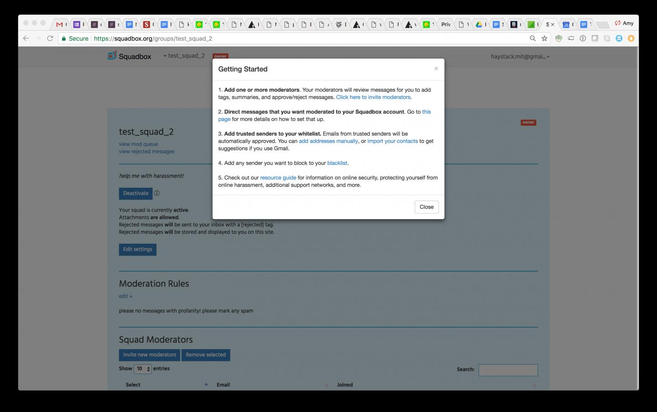Click the browser reload icon
Image resolution: width=657 pixels, height=412 pixels.
coord(50,39)
